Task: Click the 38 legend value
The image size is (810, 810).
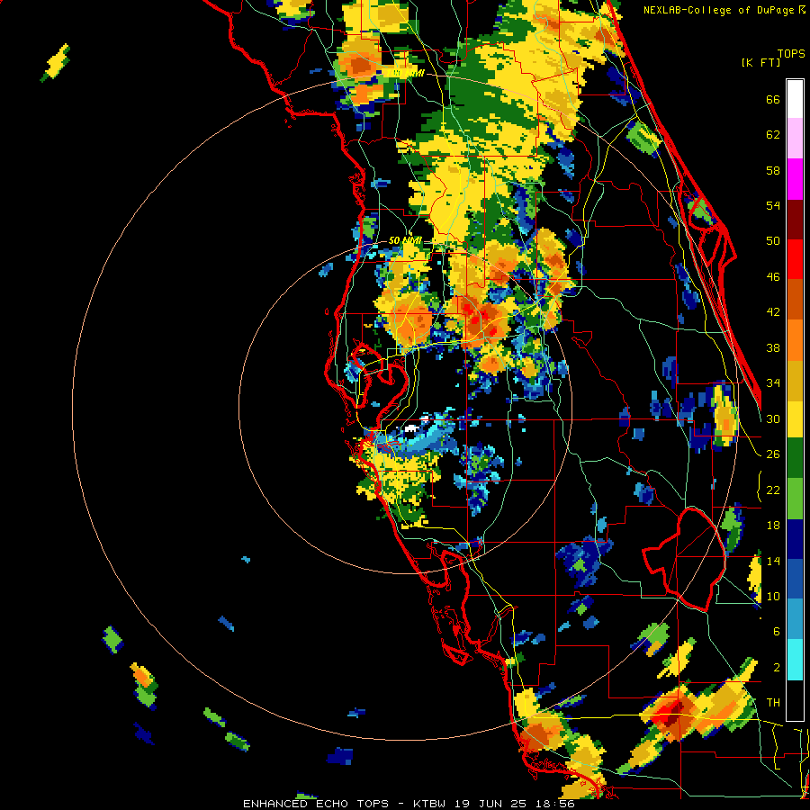Action: 773,347
